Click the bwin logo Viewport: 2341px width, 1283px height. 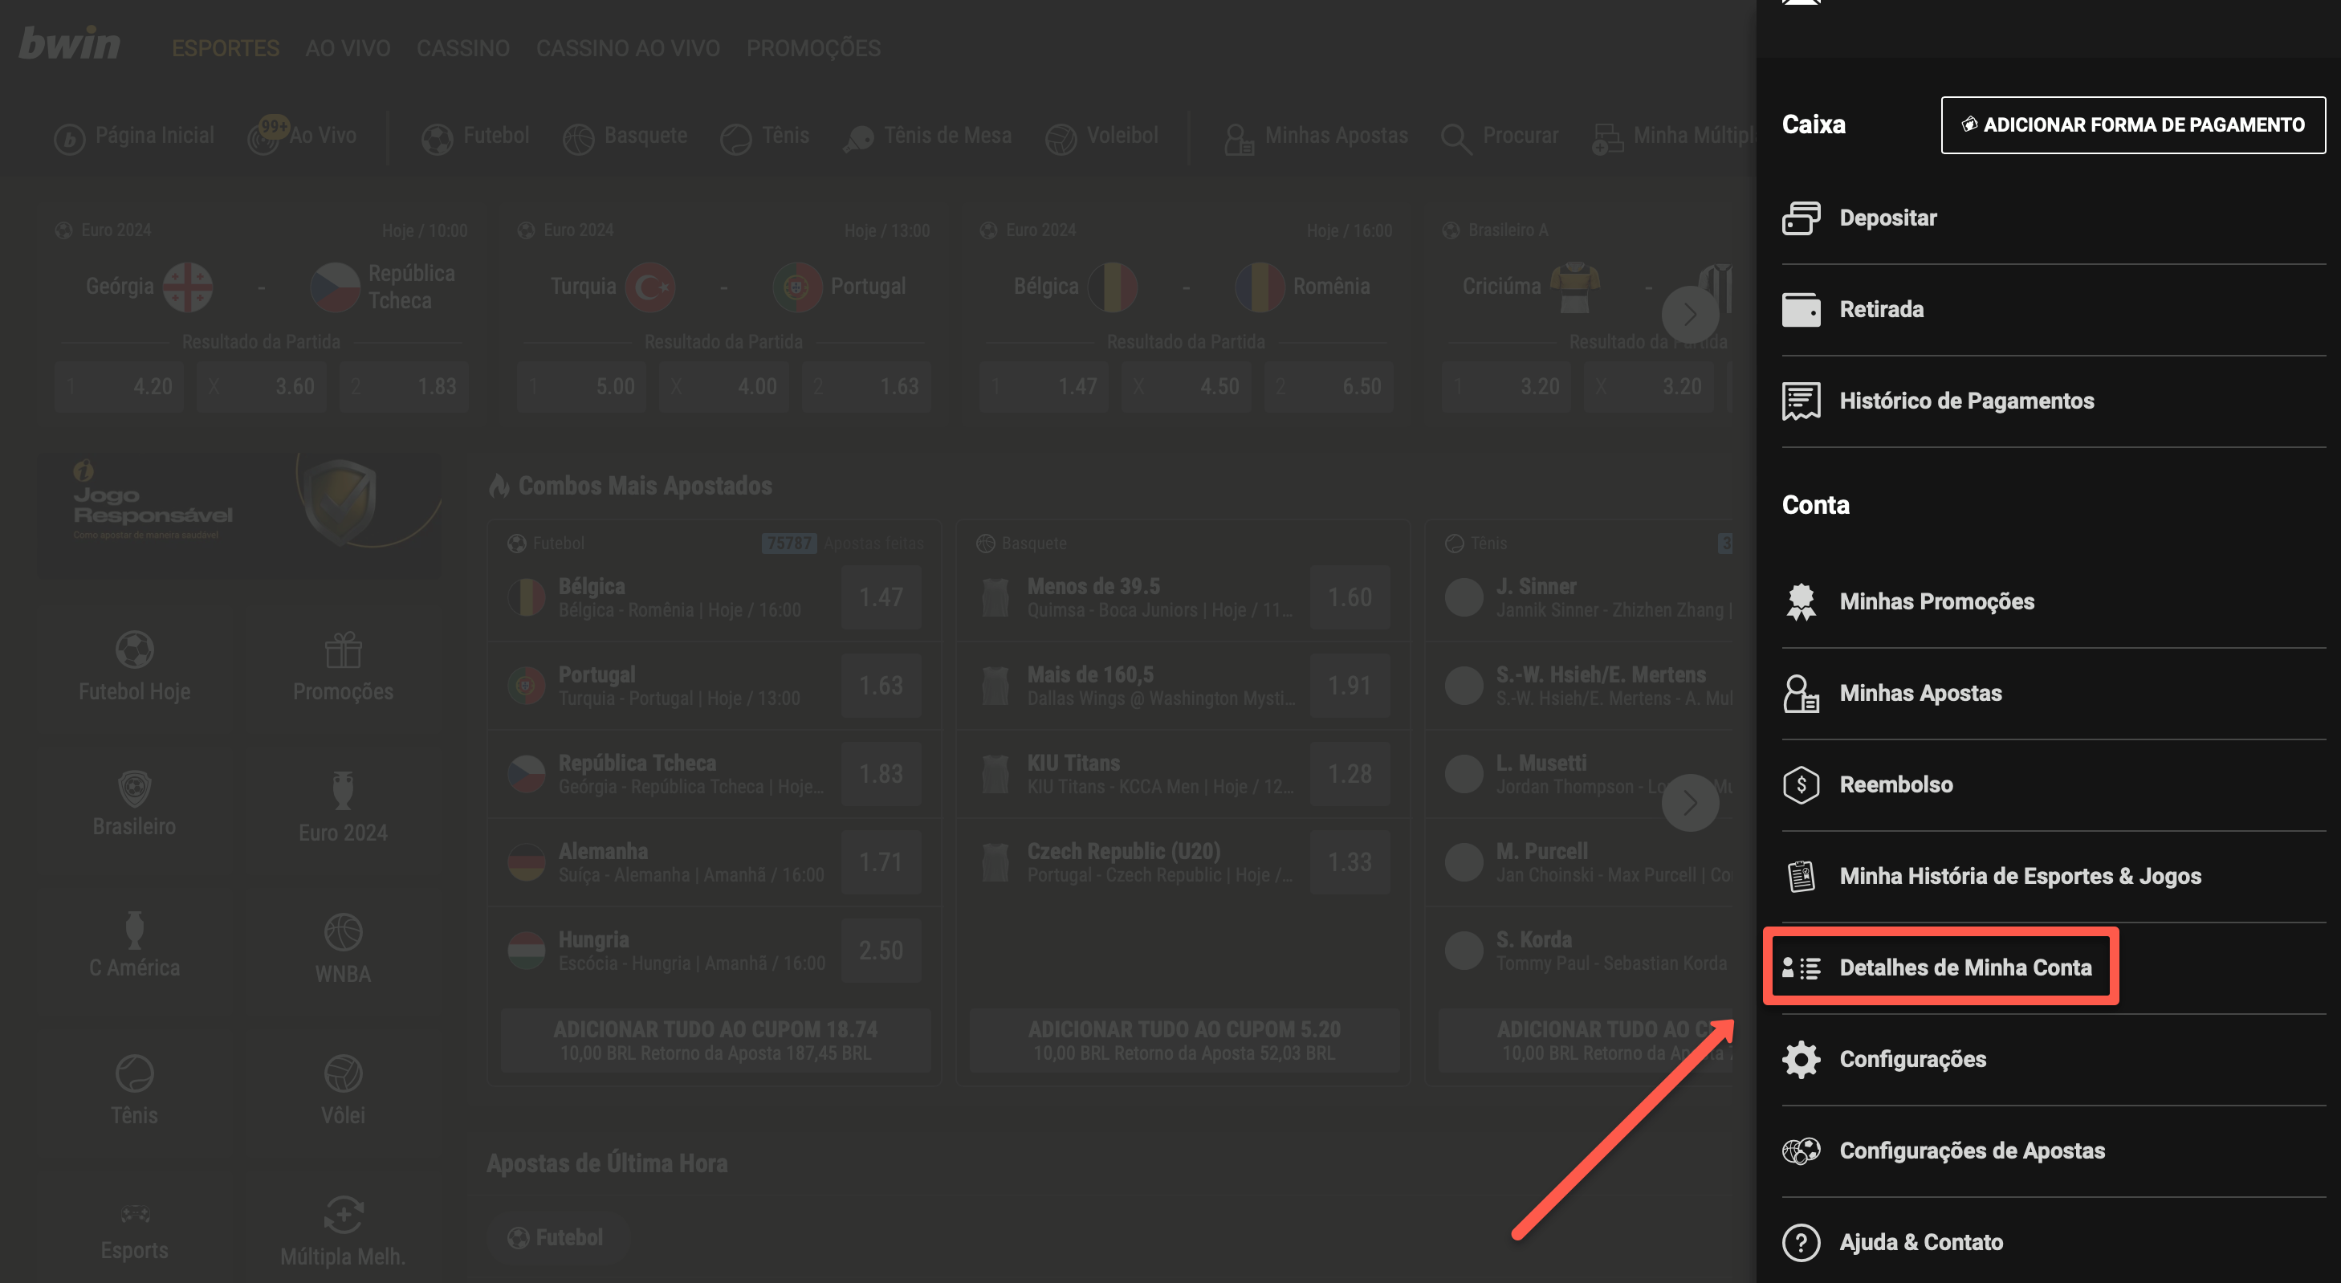[70, 43]
